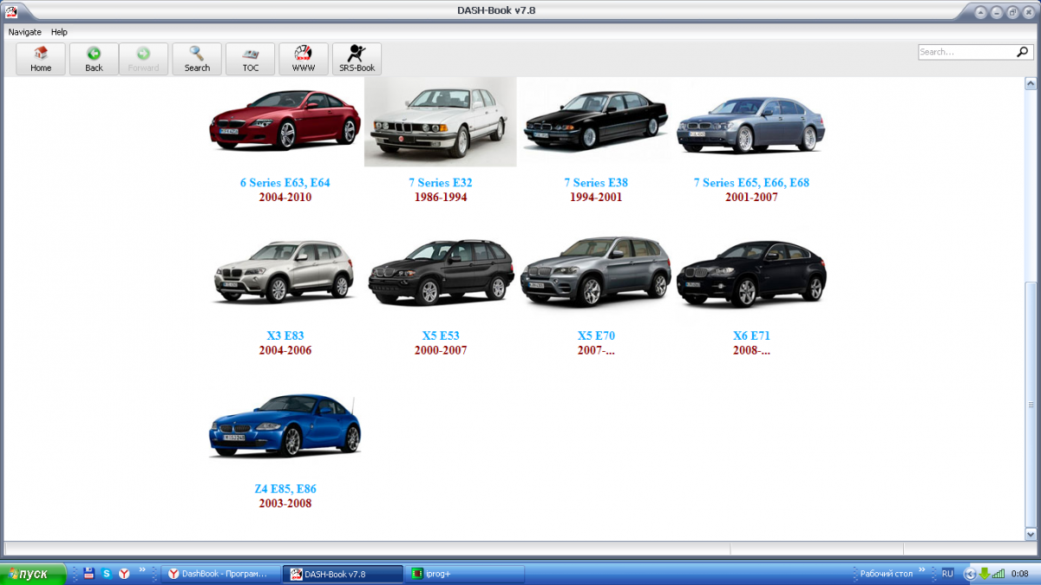Select the black X5 E53 car image
Viewport: 1041px width, 585px height.
[440, 271]
